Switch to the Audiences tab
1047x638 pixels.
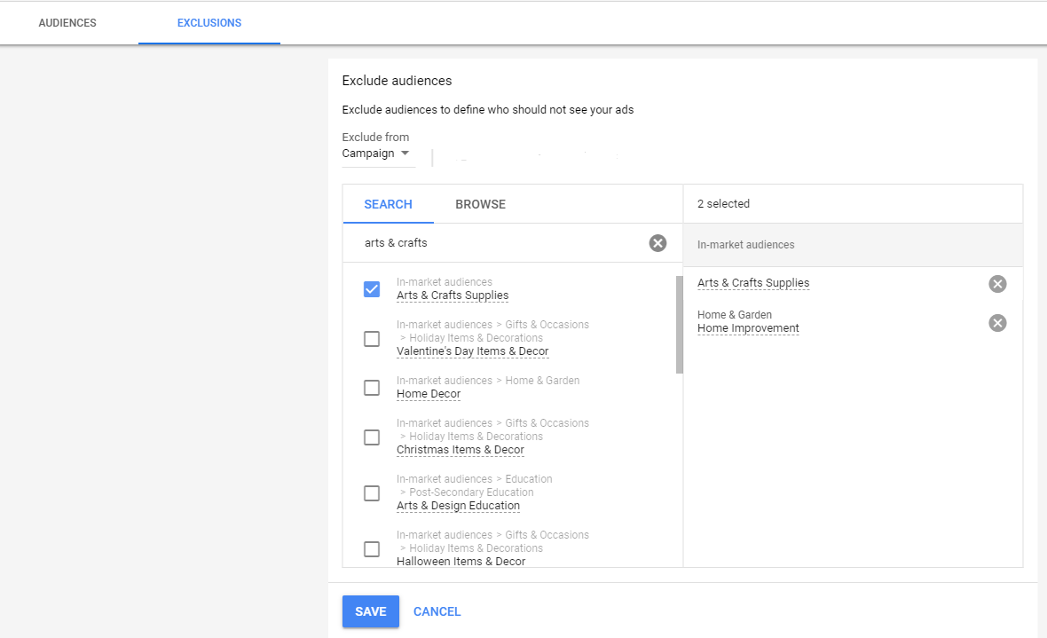pyautogui.click(x=67, y=23)
